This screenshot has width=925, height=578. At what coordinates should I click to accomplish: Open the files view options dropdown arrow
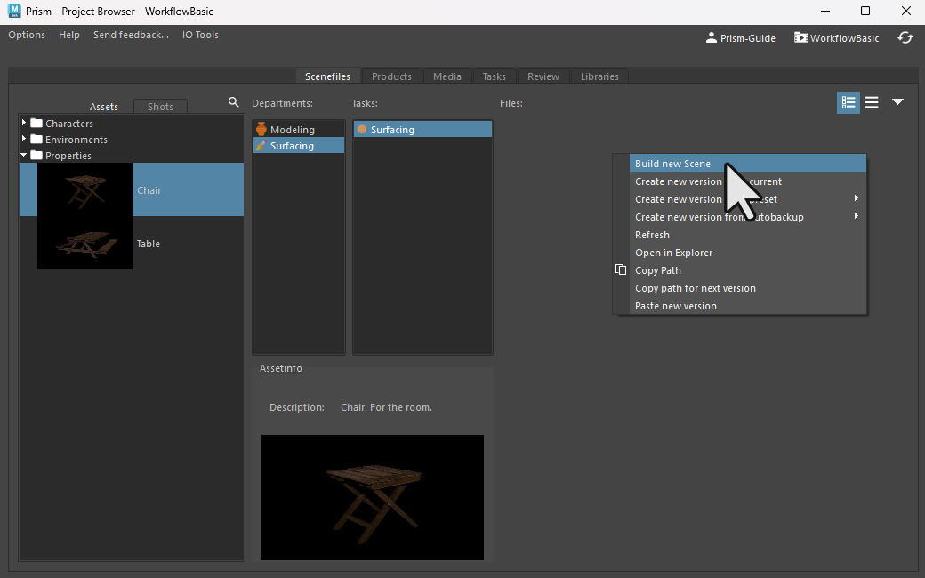click(x=897, y=102)
